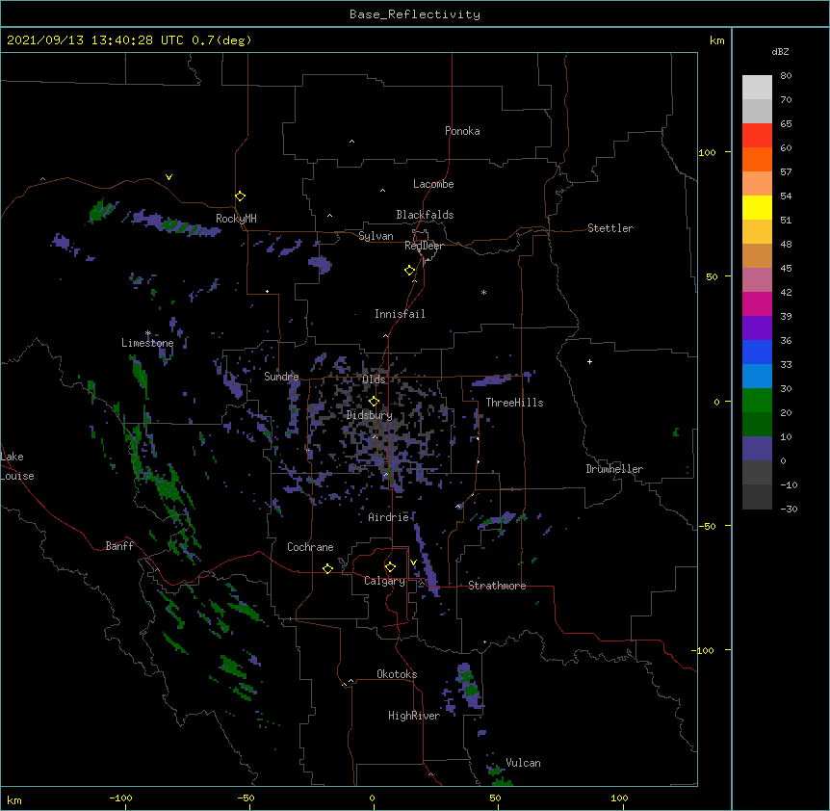Click the white plus marker north of Drumheller

click(x=589, y=361)
